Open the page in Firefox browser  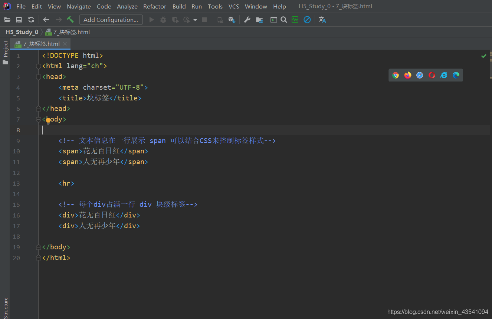click(408, 75)
